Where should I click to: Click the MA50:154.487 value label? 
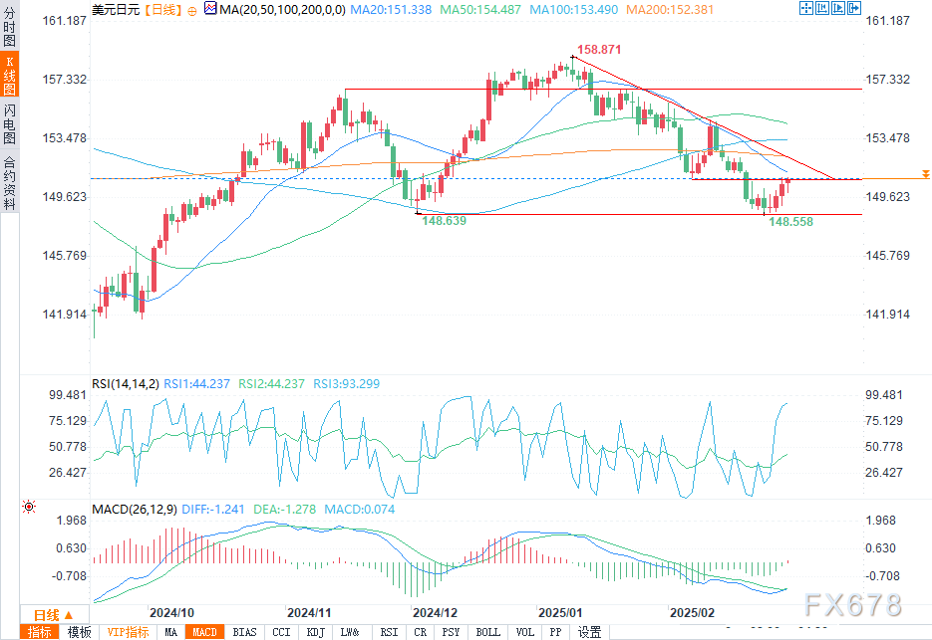tap(480, 10)
